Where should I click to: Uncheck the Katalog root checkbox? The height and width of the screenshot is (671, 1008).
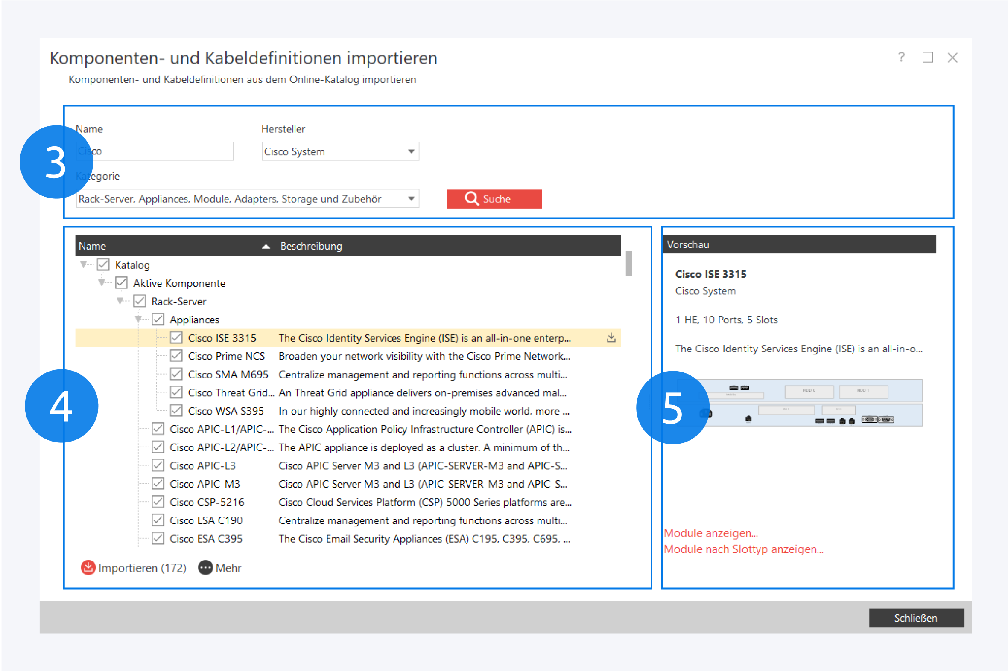pos(103,264)
